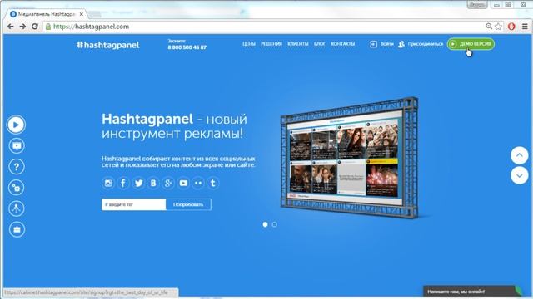Click the play circle icon in left sidebar
The height and width of the screenshot is (299, 533).
16,125
